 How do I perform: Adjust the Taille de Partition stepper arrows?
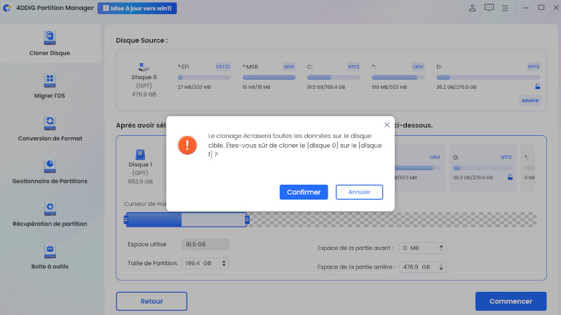(x=224, y=263)
